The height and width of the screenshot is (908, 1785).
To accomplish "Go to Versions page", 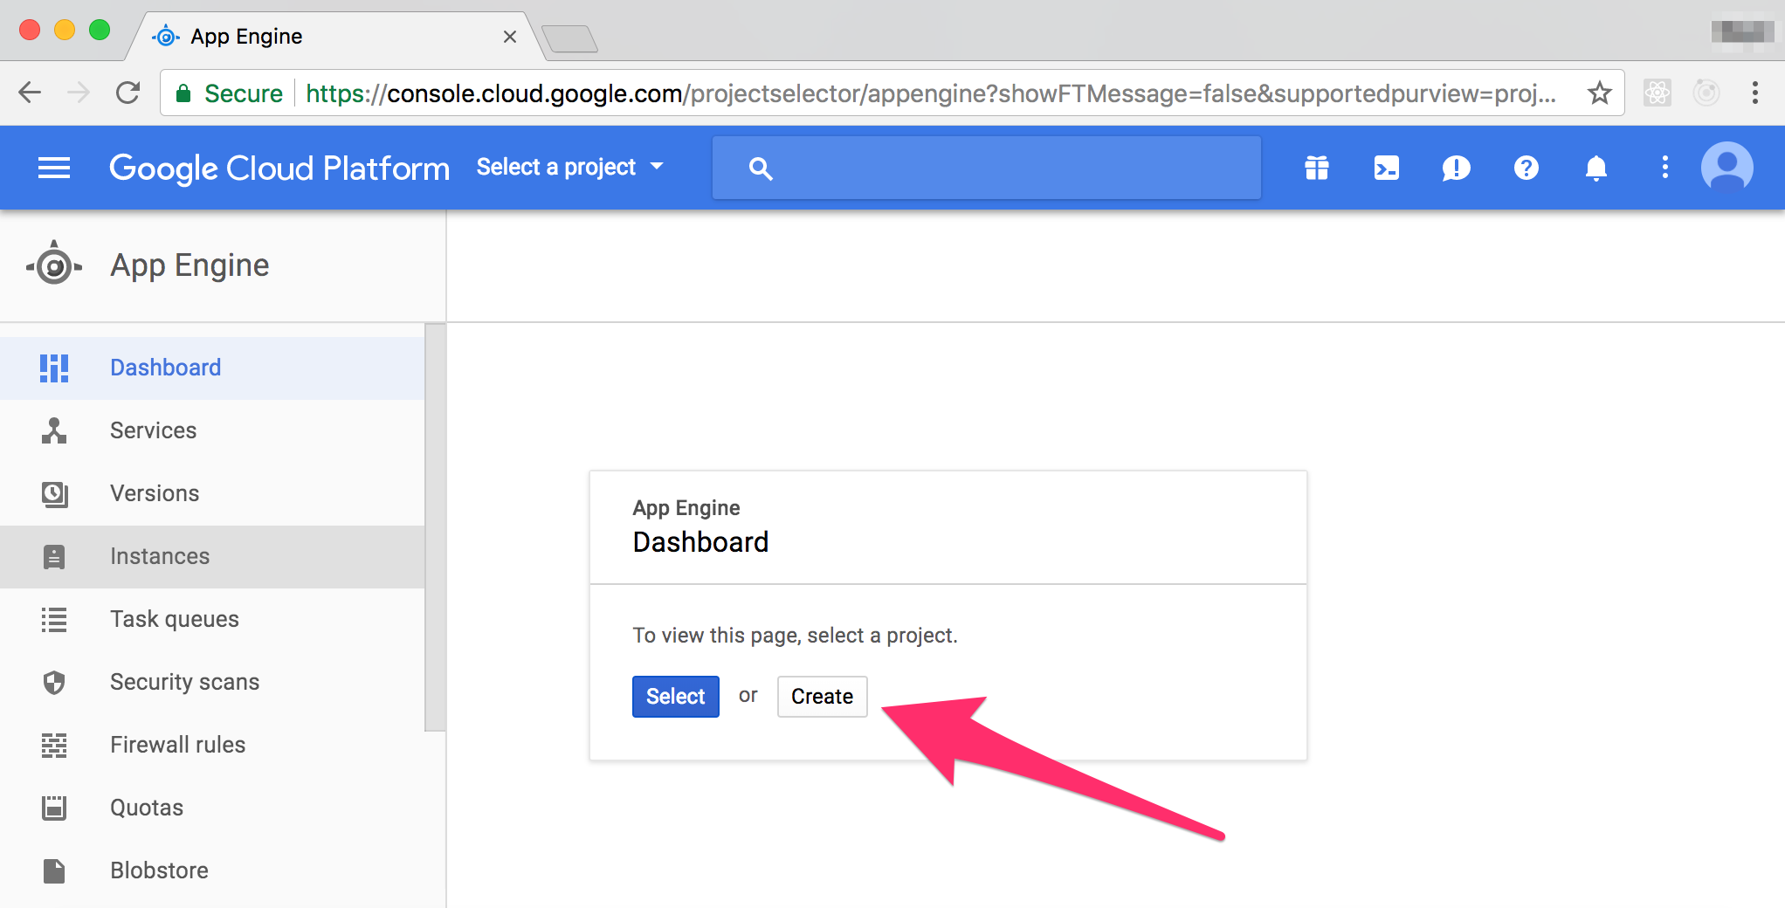I will 212,493.
